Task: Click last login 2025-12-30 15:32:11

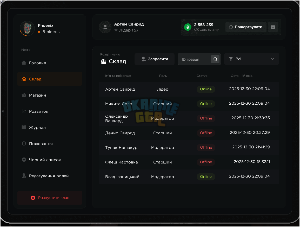Action: coord(252,162)
